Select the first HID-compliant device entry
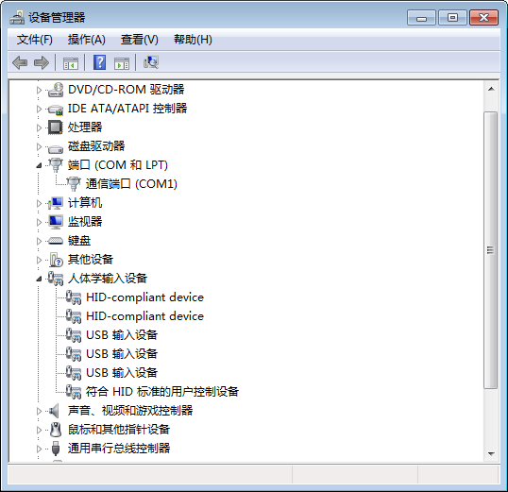 point(144,297)
